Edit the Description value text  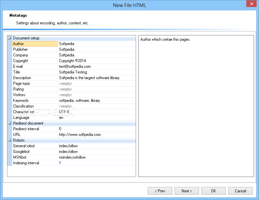tap(96, 78)
